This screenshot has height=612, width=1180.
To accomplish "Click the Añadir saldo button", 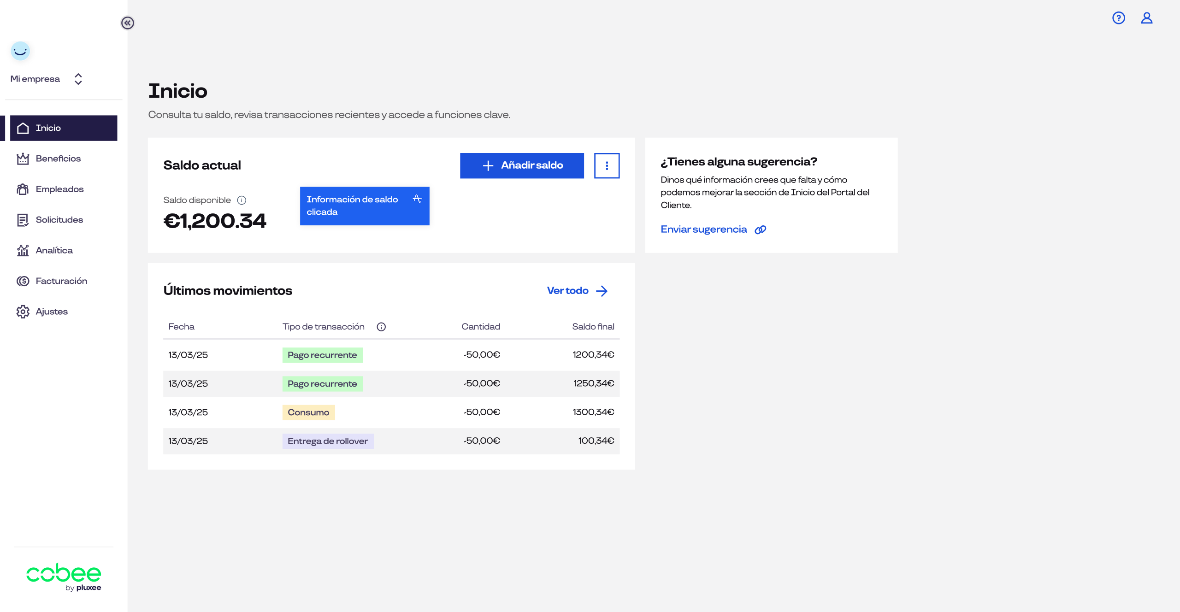I will tap(522, 165).
